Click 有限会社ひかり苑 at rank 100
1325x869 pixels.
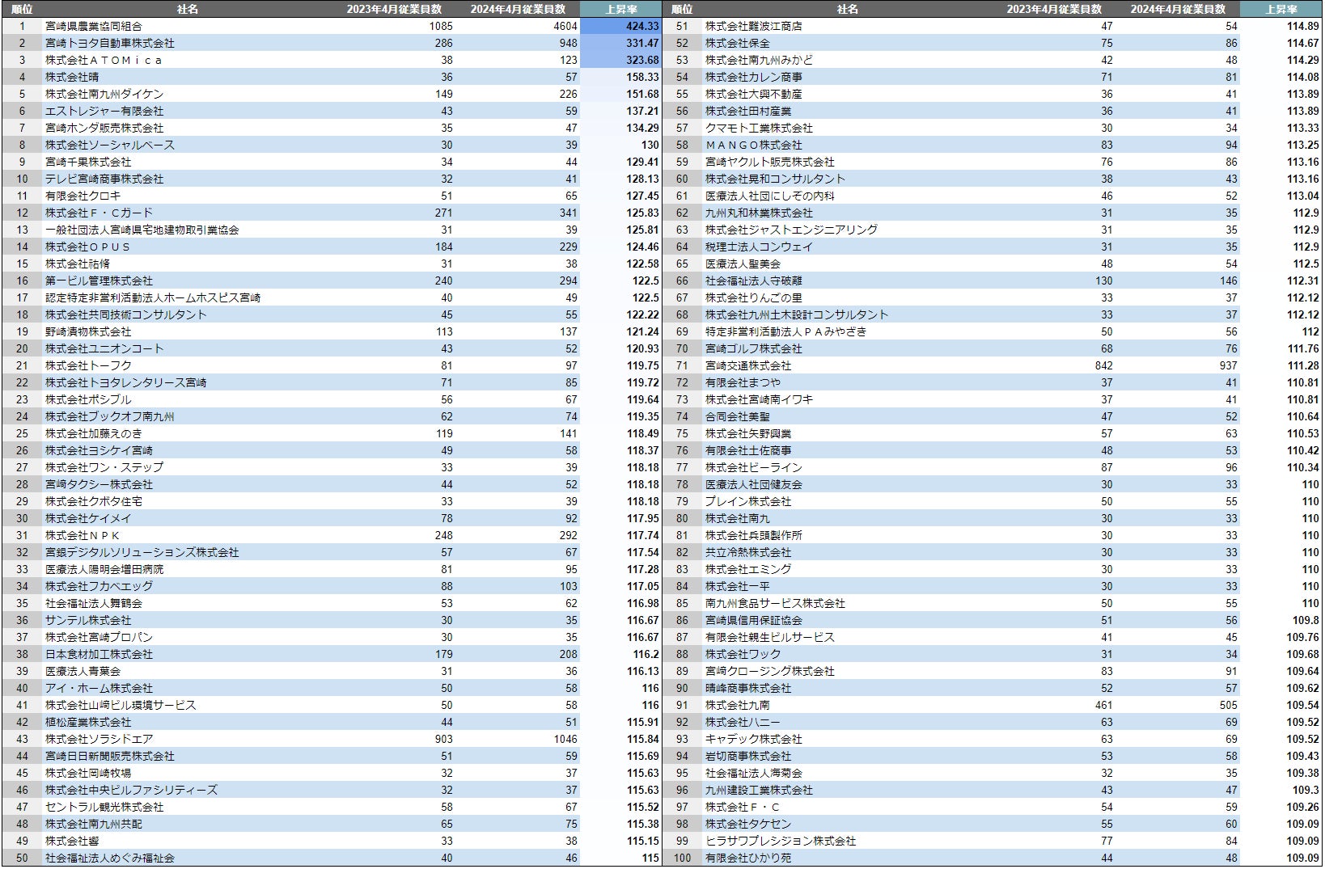748,858
